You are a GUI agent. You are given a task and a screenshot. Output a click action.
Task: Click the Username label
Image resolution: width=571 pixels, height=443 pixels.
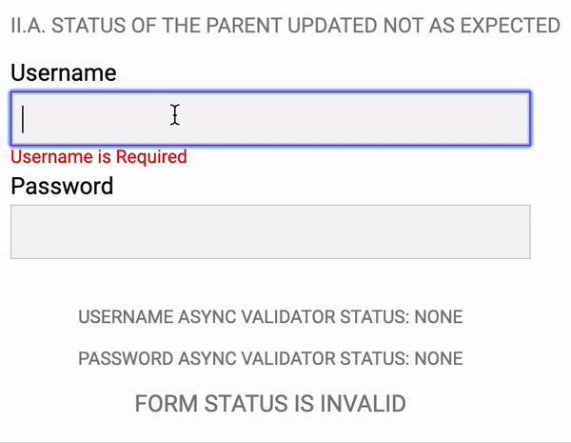click(64, 72)
